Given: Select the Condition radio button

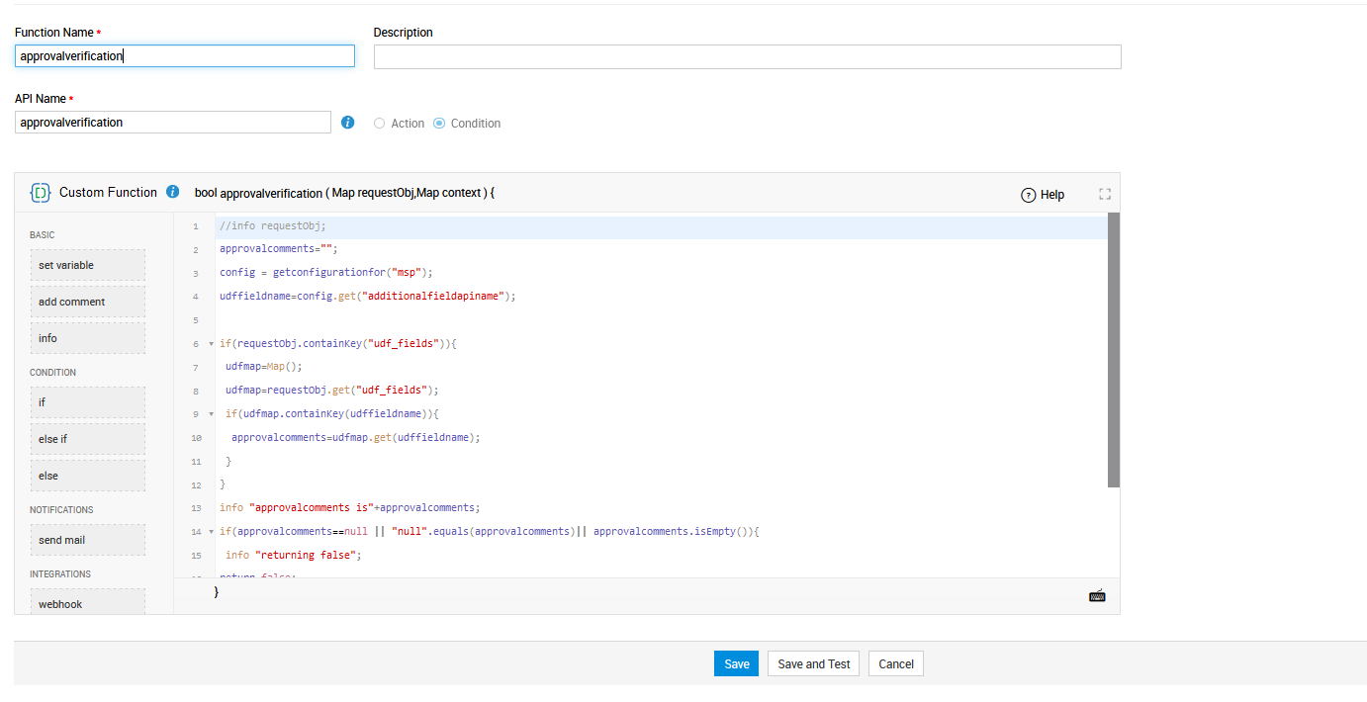Looking at the screenshot, I should 439,124.
